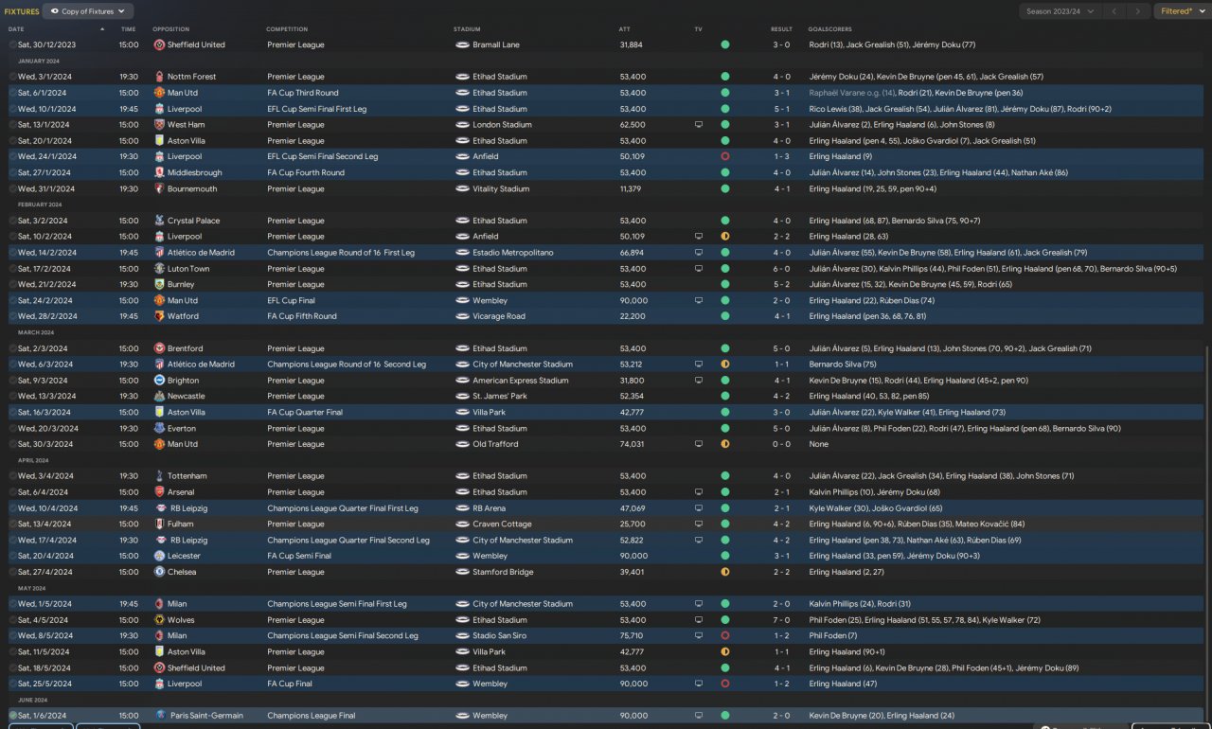Open the EFL Cup Final competition link

295,300
